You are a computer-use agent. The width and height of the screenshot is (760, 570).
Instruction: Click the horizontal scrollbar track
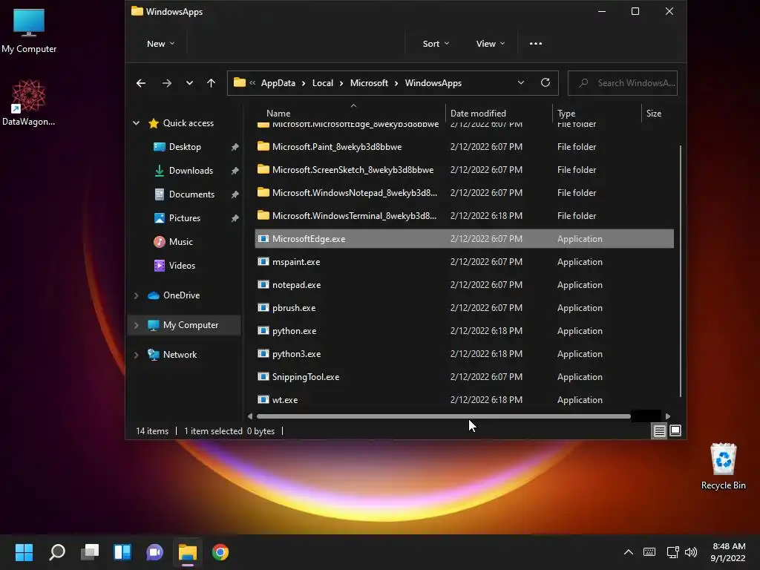click(646, 416)
